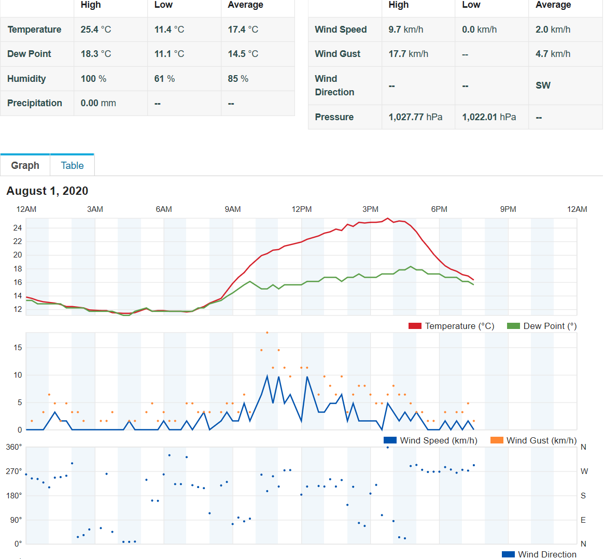Click the wind gust average 4.7 km/h

(553, 54)
